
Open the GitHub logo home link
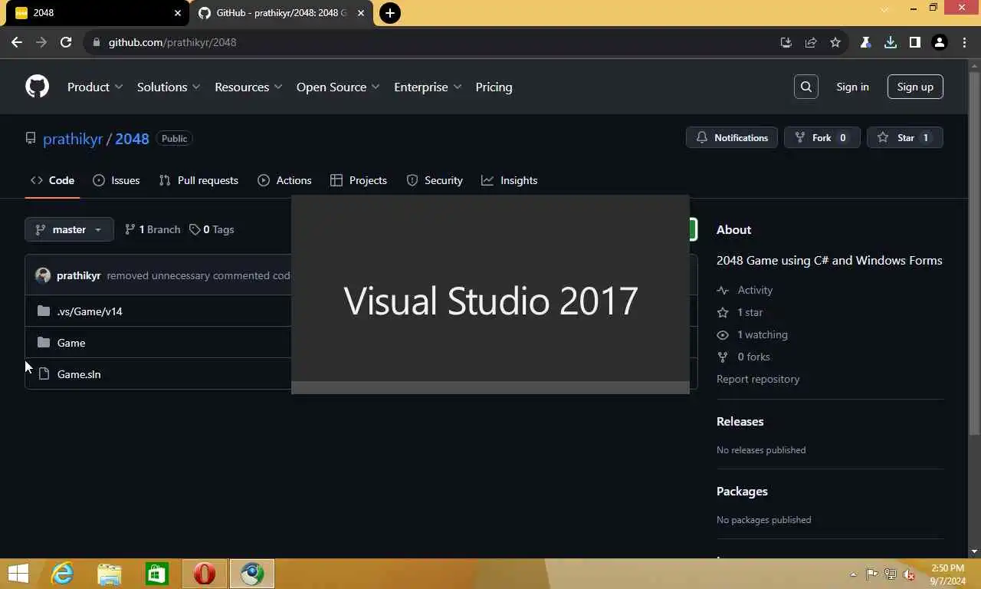(x=37, y=87)
